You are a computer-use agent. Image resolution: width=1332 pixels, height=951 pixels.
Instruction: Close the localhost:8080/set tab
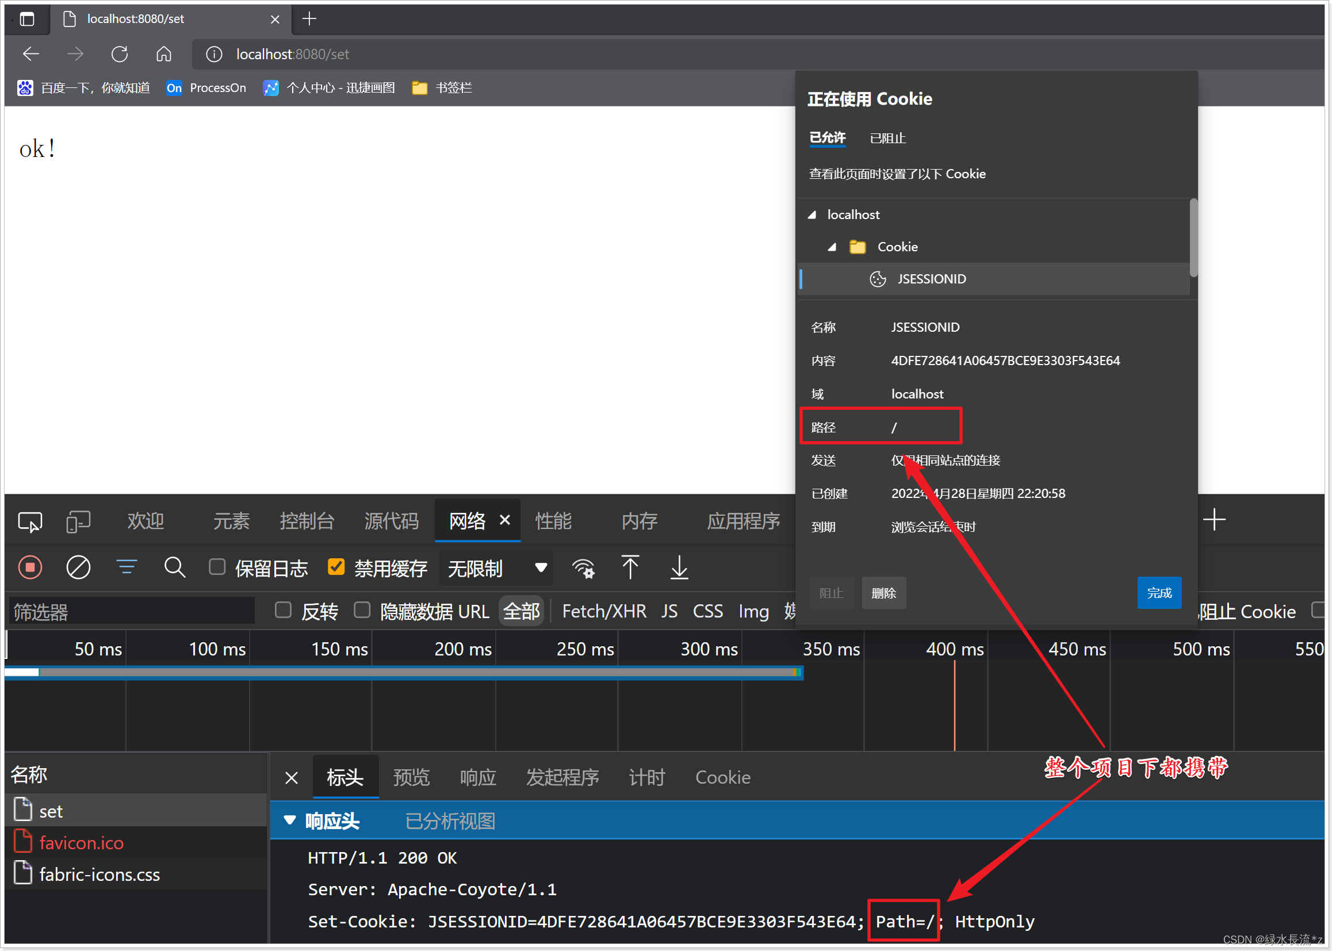[x=275, y=20]
